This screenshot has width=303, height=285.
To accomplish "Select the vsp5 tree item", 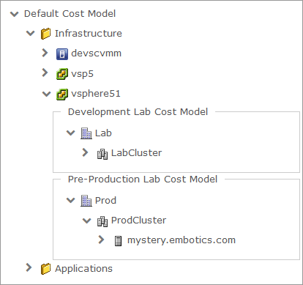I will coord(82,74).
